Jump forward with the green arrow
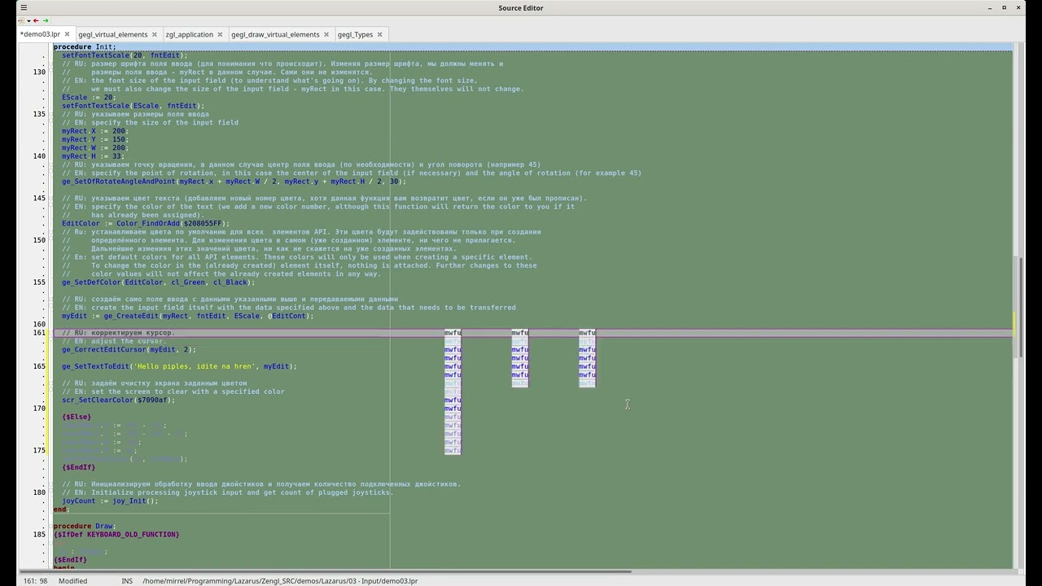 pos(45,20)
